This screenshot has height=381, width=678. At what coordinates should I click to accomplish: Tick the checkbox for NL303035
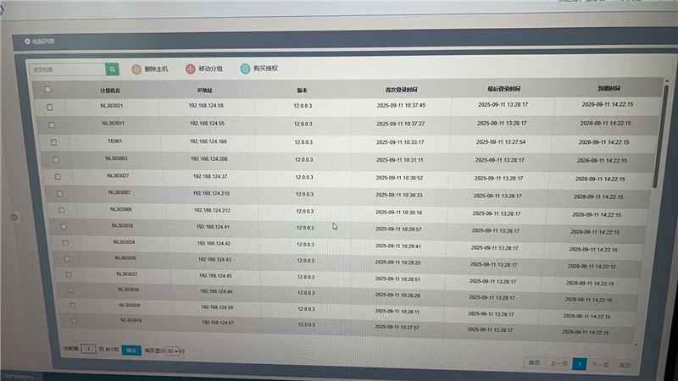pos(63,226)
